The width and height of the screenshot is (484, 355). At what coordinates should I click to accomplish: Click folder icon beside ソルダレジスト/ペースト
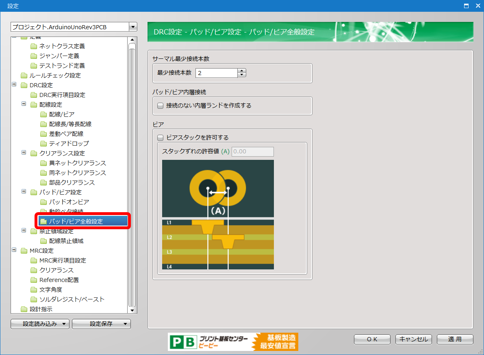click(x=34, y=299)
